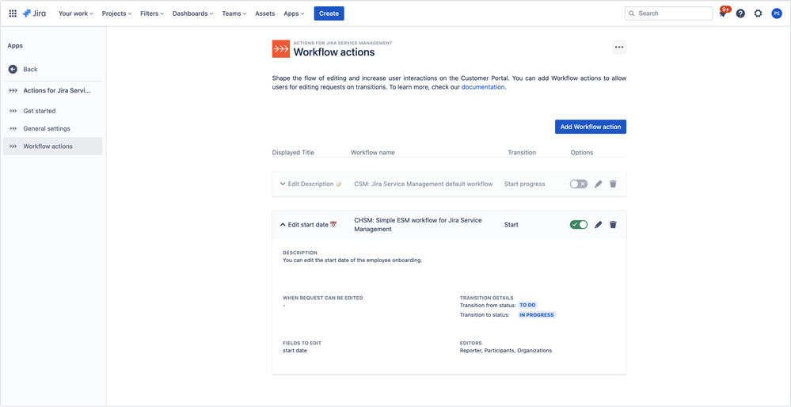791x407 pixels.
Task: Click the Search input field
Action: (668, 13)
